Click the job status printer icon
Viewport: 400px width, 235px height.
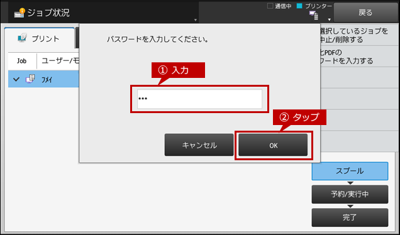tap(19, 13)
